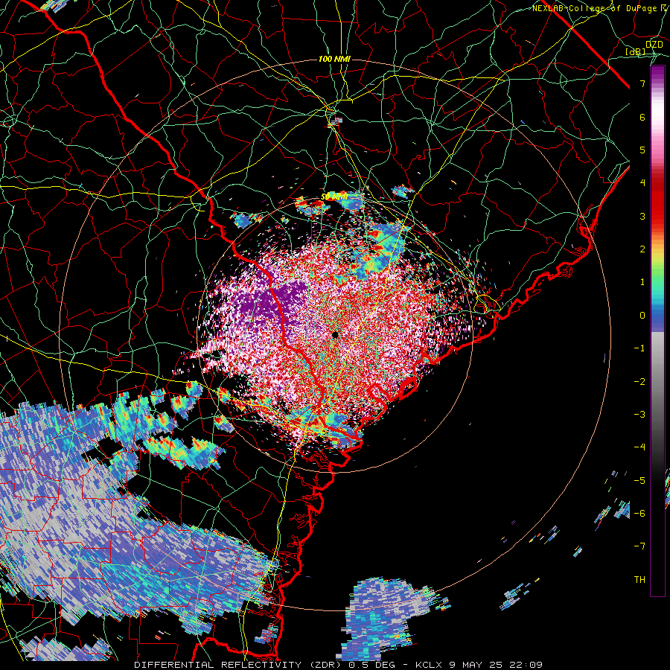The height and width of the screenshot is (670, 670).
Task: Click the '2' value on the dB scale
Action: pyautogui.click(x=642, y=249)
